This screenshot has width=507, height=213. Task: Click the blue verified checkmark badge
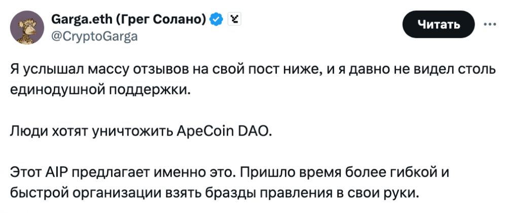[216, 20]
